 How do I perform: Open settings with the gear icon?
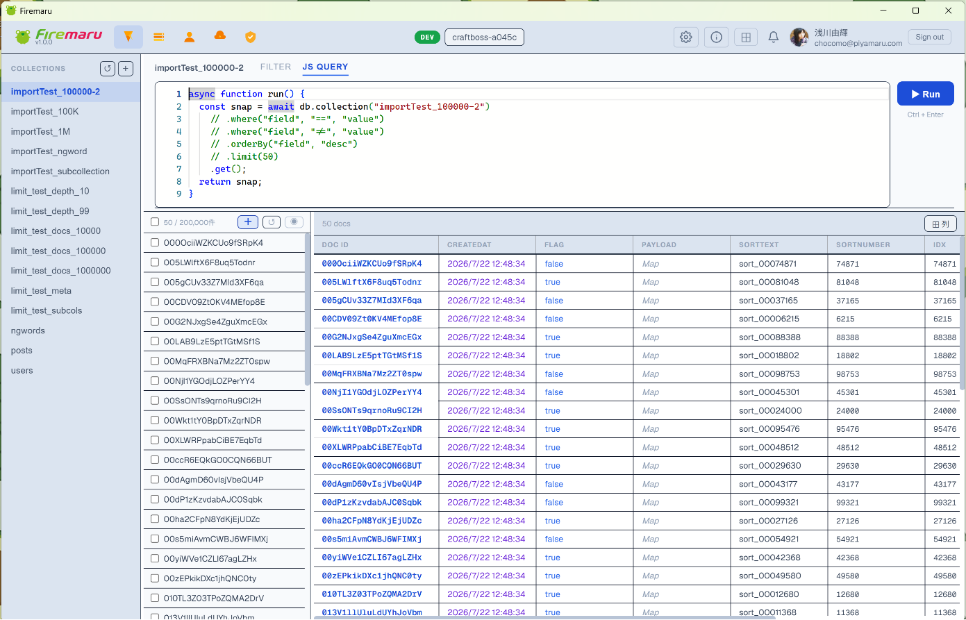686,37
